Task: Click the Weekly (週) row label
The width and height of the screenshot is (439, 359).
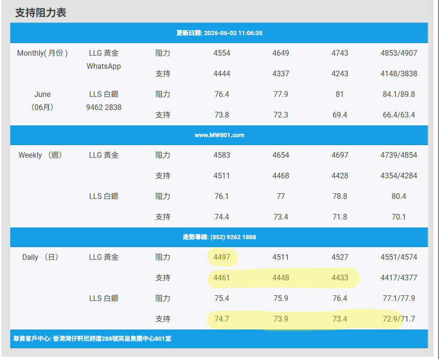Action: [x=40, y=155]
